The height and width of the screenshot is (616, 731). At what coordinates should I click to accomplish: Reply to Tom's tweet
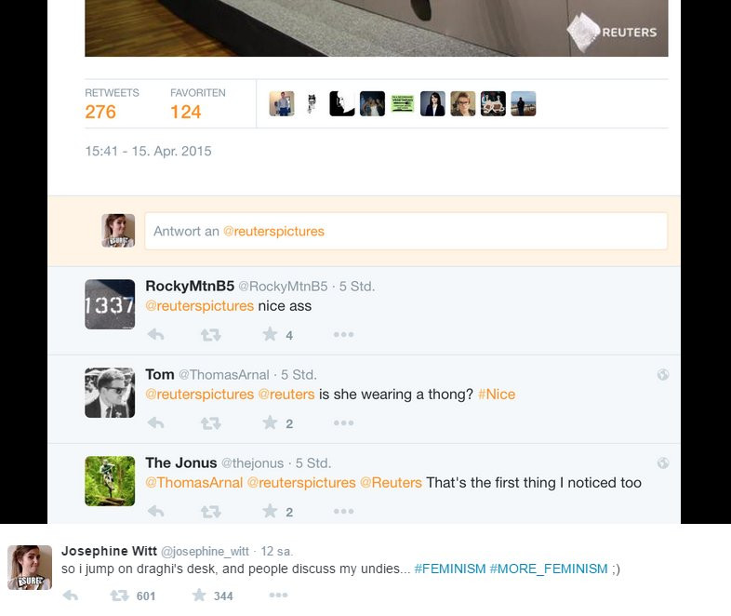(x=155, y=423)
